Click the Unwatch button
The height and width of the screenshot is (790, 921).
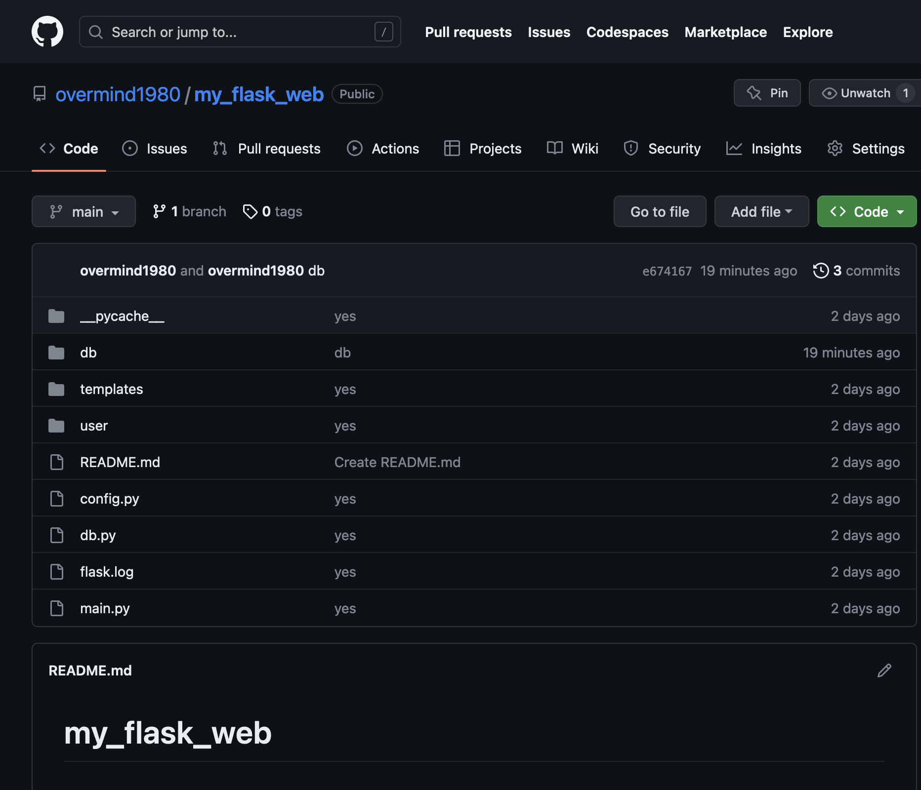pyautogui.click(x=865, y=93)
